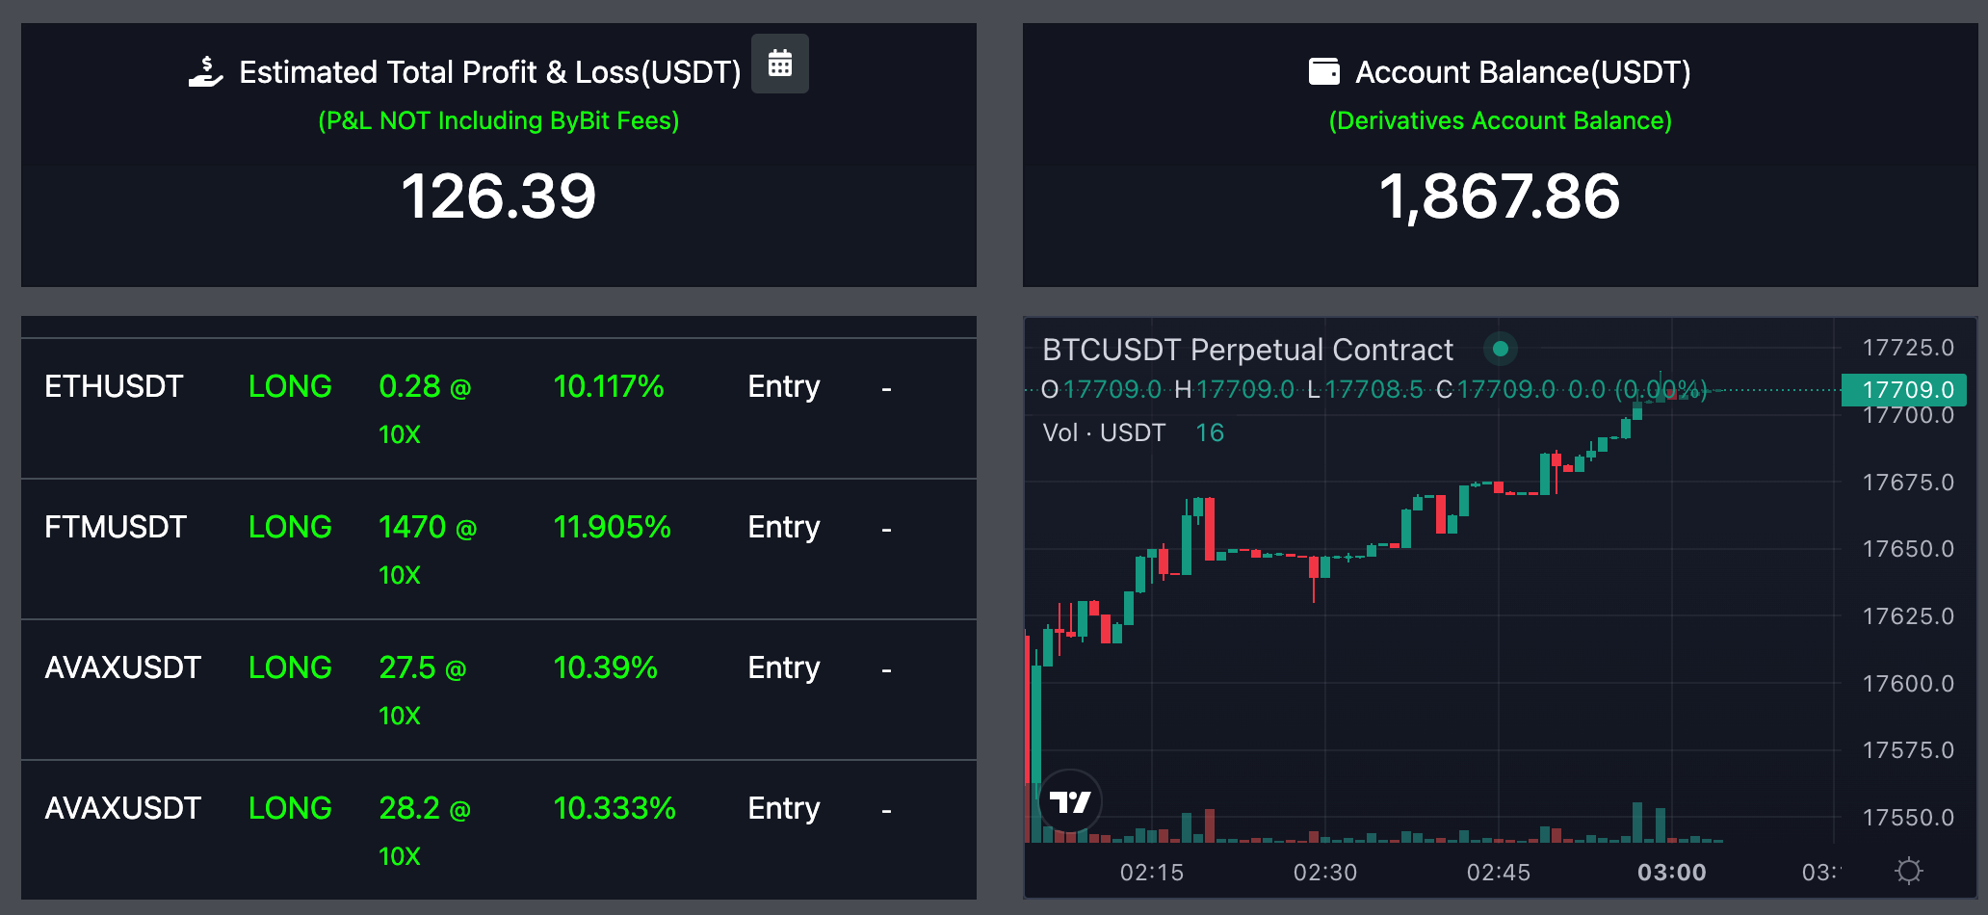
Task: Click the 17650.0 price axis label
Action: (x=1908, y=548)
